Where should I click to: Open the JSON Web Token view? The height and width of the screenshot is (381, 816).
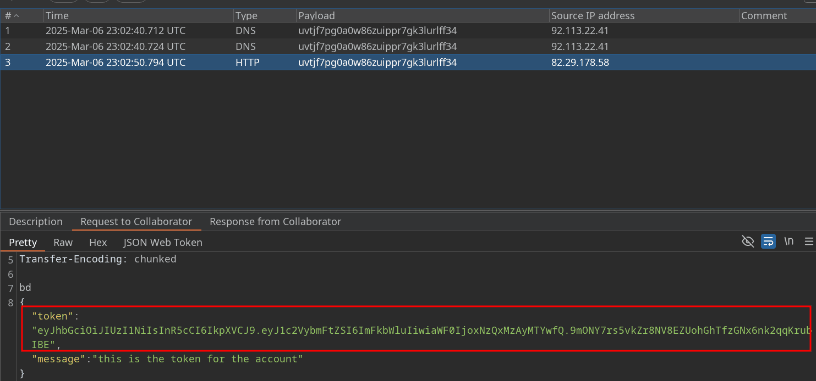[162, 242]
